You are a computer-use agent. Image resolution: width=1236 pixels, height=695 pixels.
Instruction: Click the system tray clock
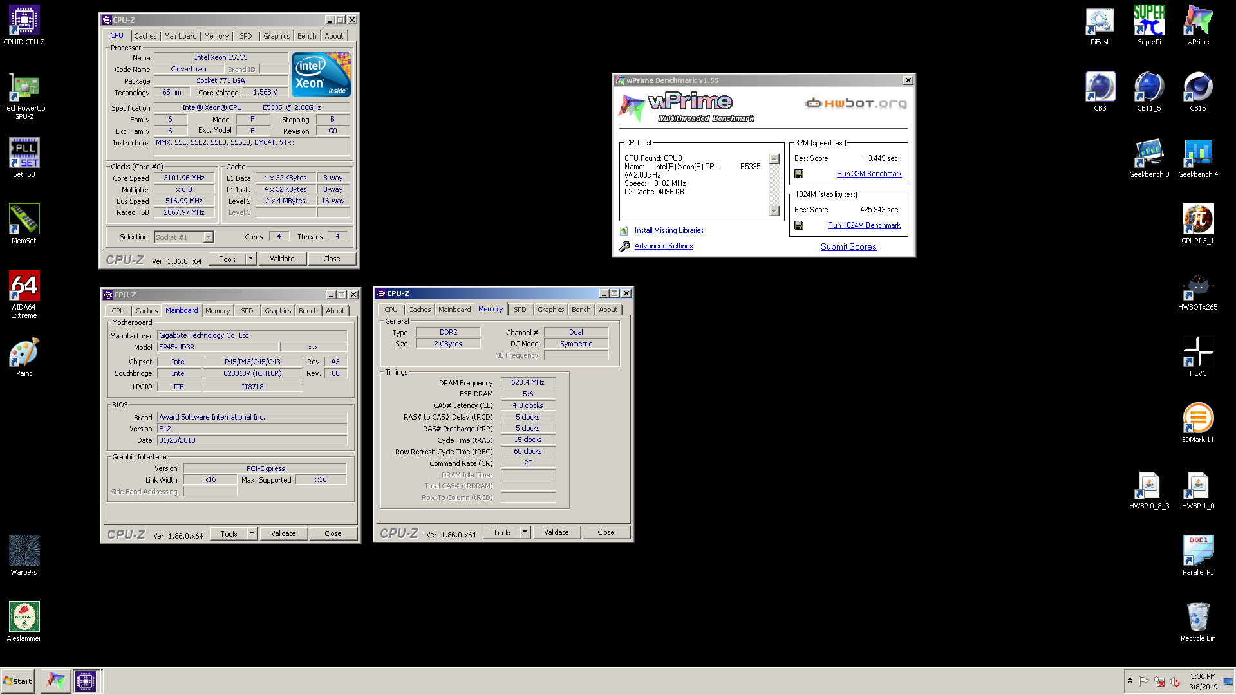(x=1203, y=681)
